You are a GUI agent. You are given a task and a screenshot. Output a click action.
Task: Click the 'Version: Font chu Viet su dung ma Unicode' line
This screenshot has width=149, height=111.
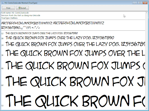[x=21, y=15]
